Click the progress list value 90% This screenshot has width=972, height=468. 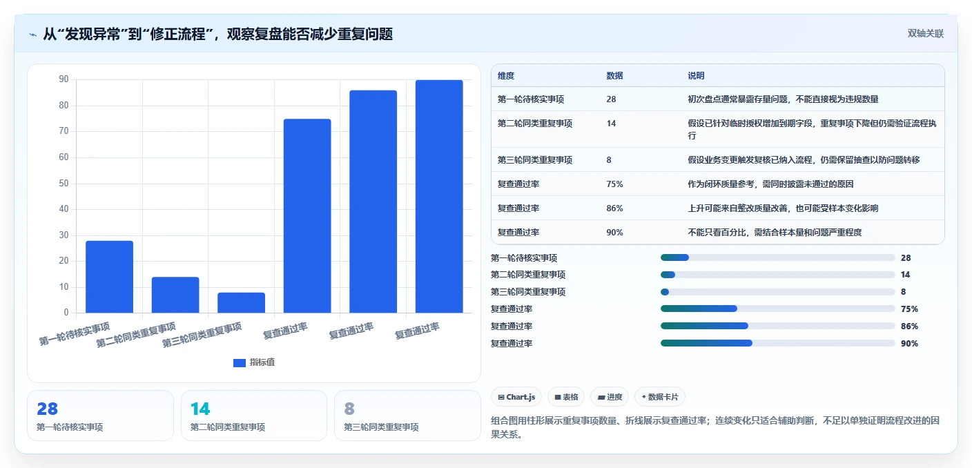point(909,343)
